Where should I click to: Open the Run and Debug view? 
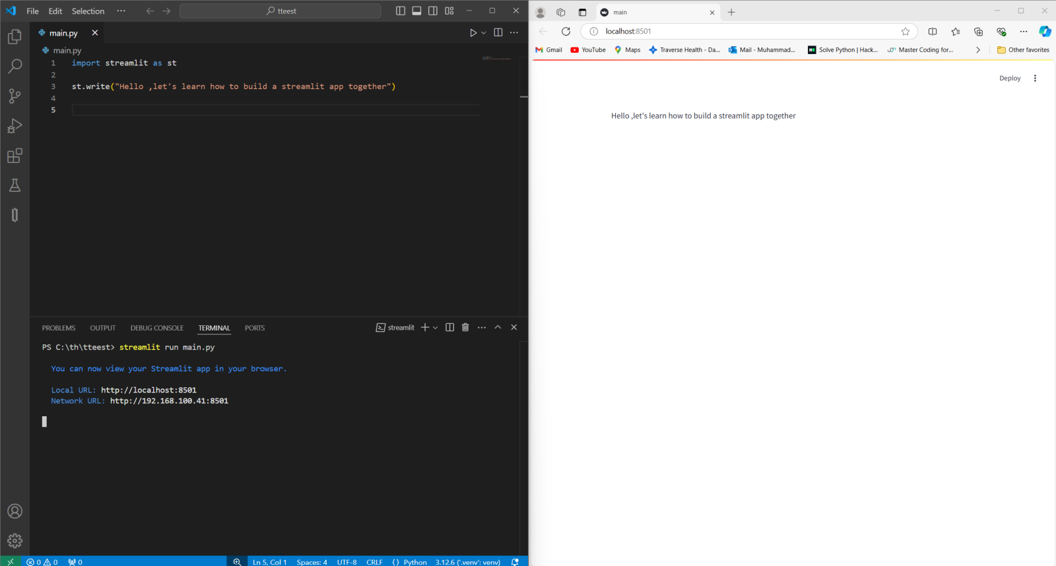pos(15,126)
